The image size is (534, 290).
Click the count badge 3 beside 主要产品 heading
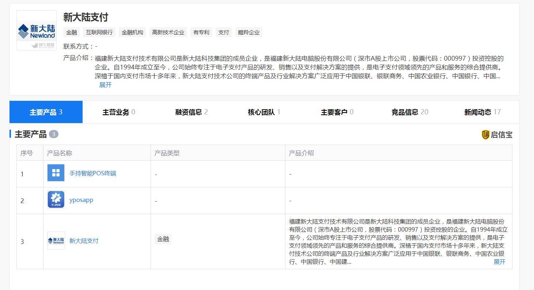[x=54, y=134]
